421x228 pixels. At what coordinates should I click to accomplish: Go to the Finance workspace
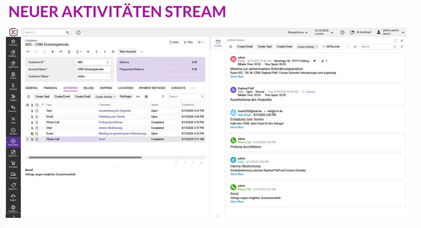point(13,76)
